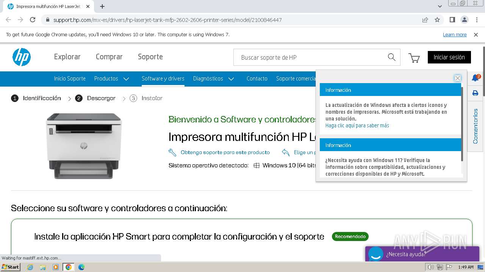The image size is (485, 272).
Task: Open the chat assistant bubble icon
Action: 376,254
